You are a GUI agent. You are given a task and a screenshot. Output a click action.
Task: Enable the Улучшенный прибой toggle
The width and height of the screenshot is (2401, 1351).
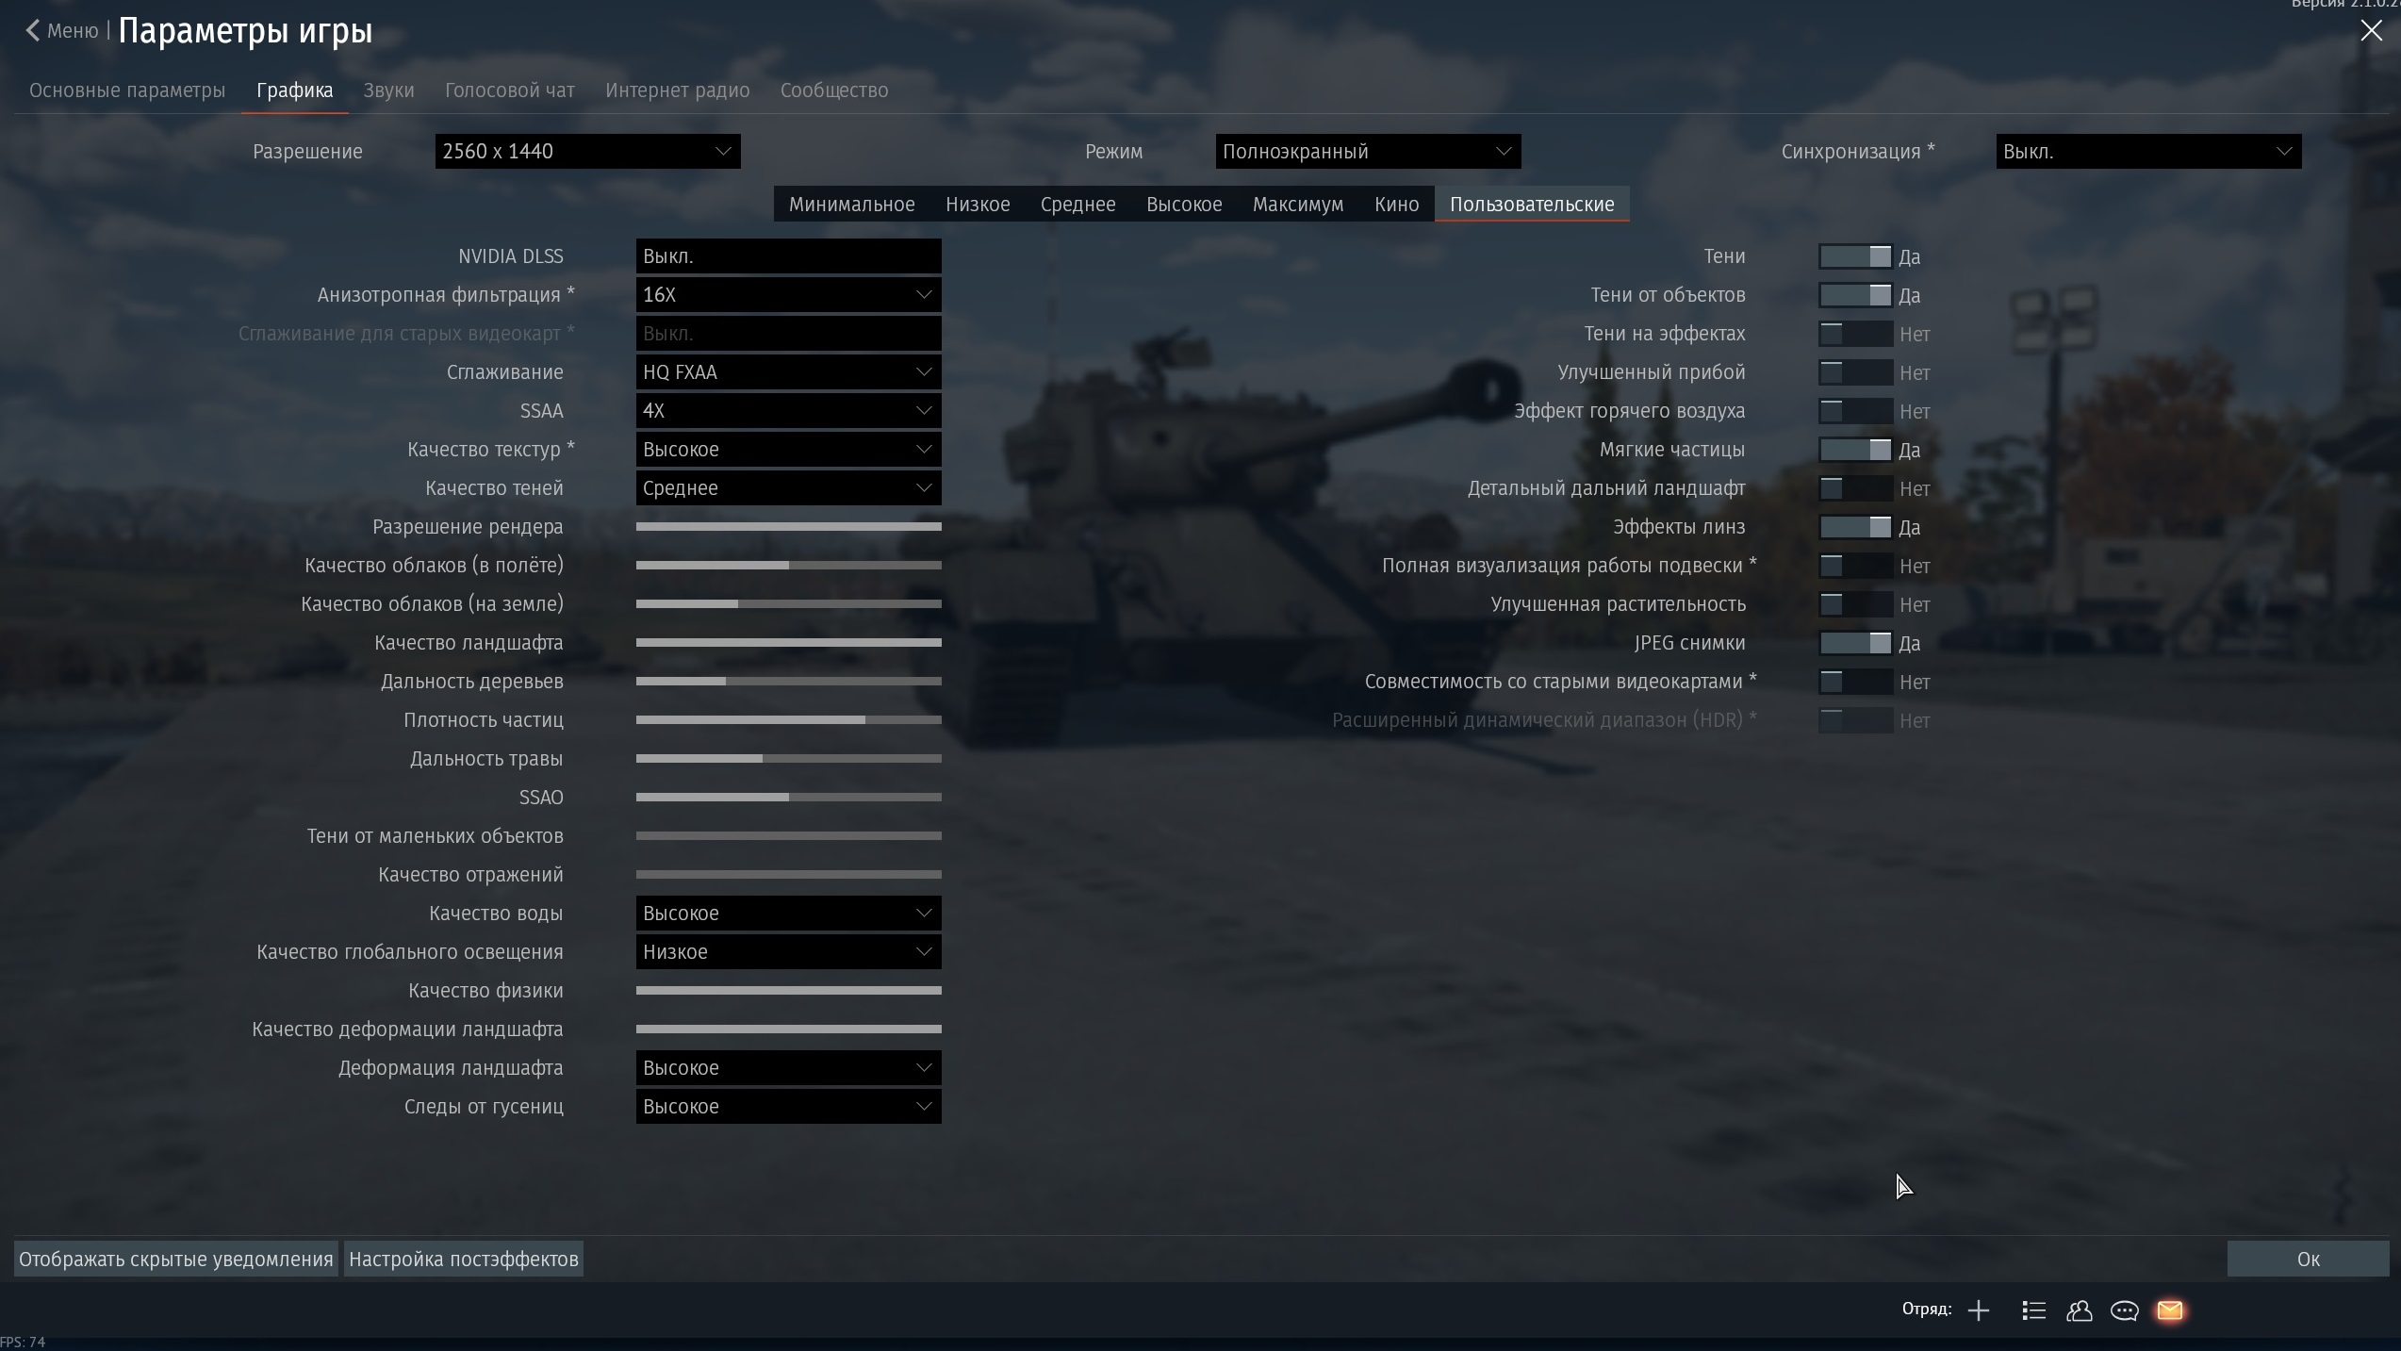point(1855,372)
